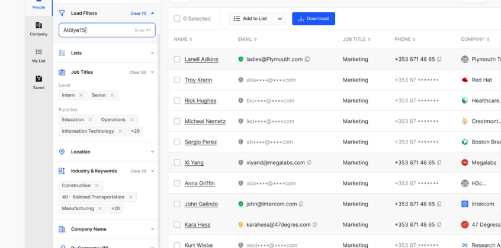Sort by the Job Title column
The width and height of the screenshot is (501, 248).
pos(357,40)
